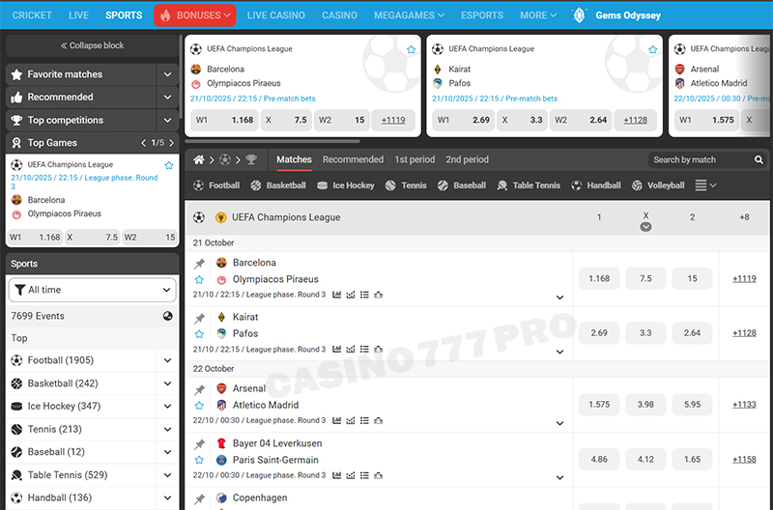The width and height of the screenshot is (773, 510).
Task: Click W2 2.64 on Kairat top card
Action: click(x=581, y=120)
